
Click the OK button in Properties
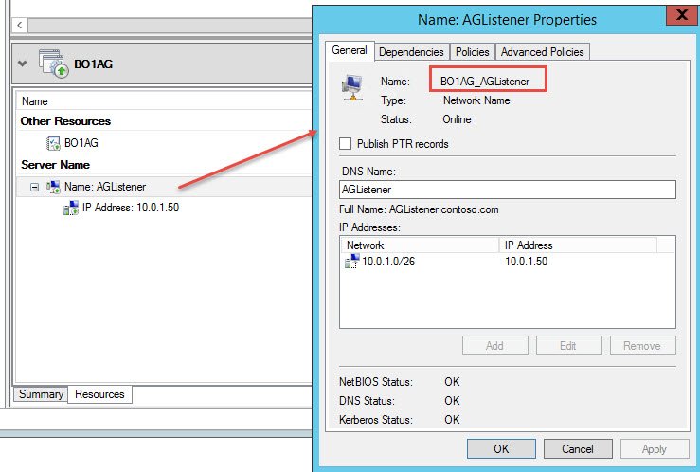(501, 449)
